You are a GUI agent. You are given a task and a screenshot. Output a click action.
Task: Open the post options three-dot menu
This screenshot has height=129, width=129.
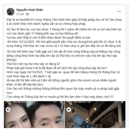119,11
